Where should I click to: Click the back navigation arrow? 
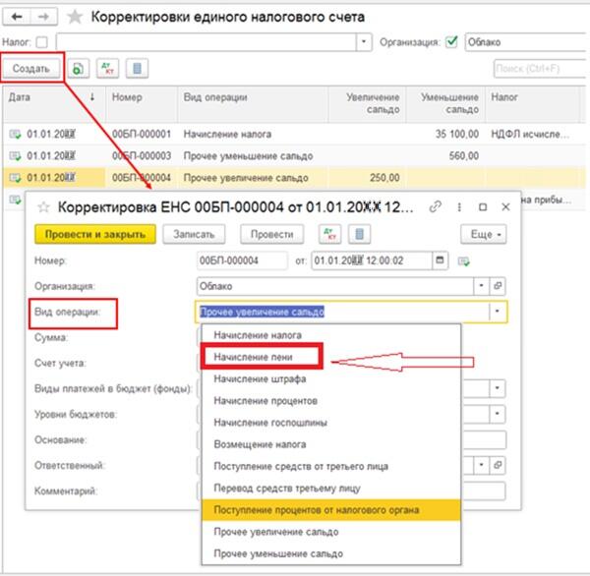point(17,17)
